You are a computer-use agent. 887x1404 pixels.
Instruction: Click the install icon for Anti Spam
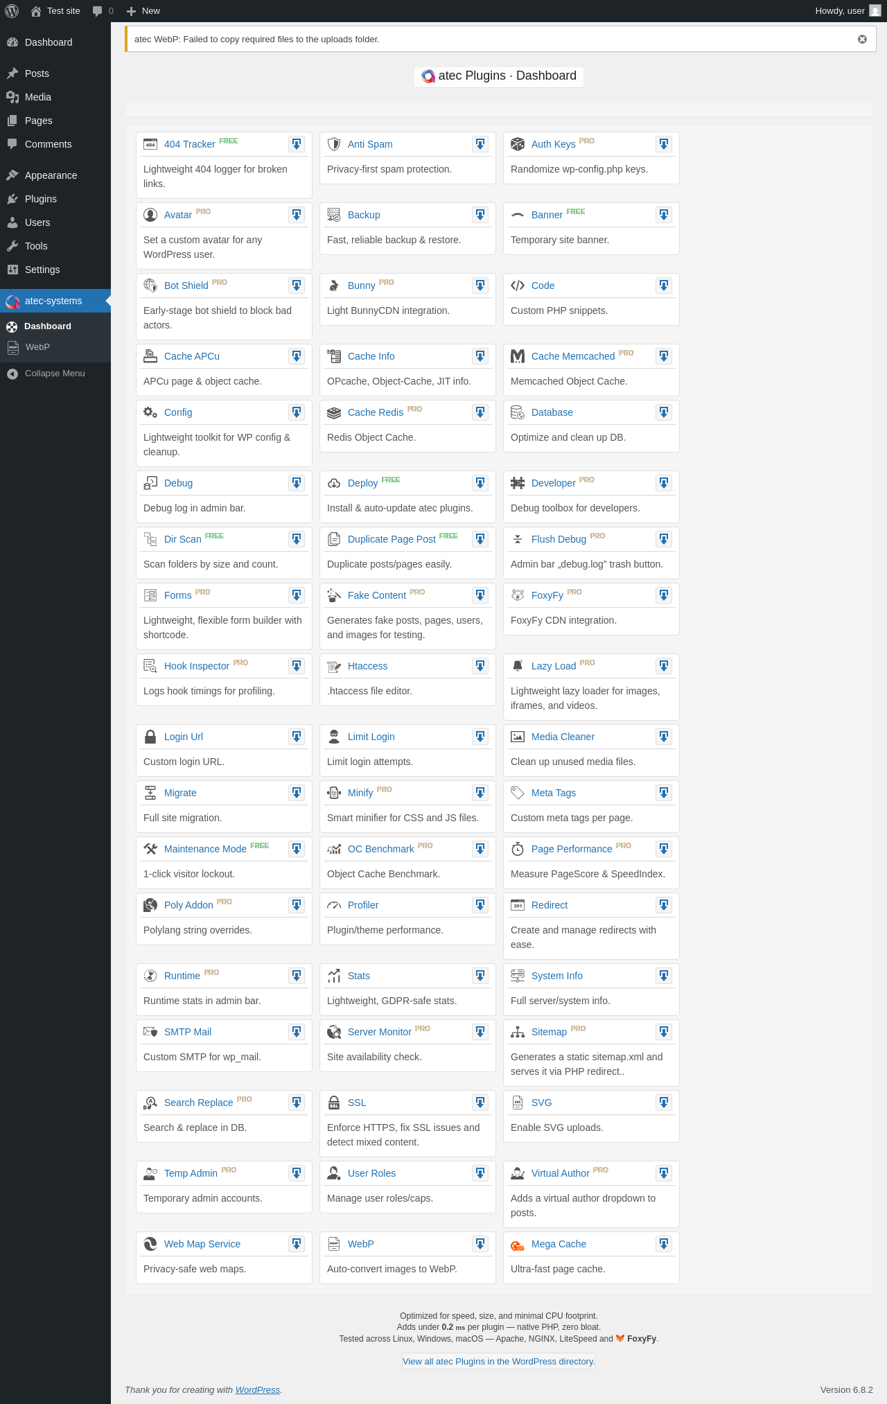480,144
